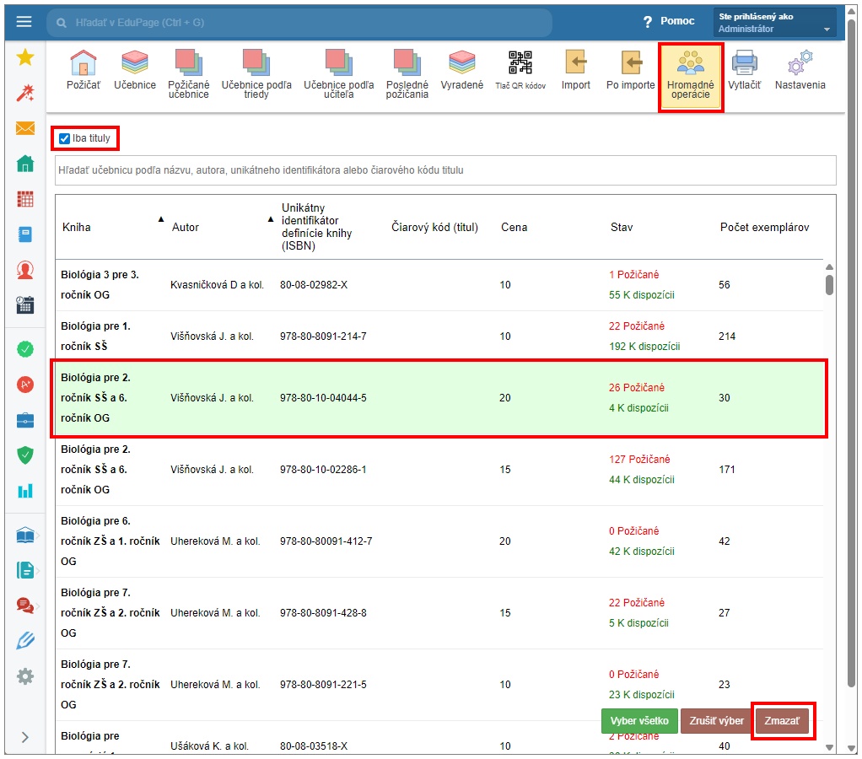862x759 pixels.
Task: Open the envelope messages sidebar icon
Action: [25, 128]
